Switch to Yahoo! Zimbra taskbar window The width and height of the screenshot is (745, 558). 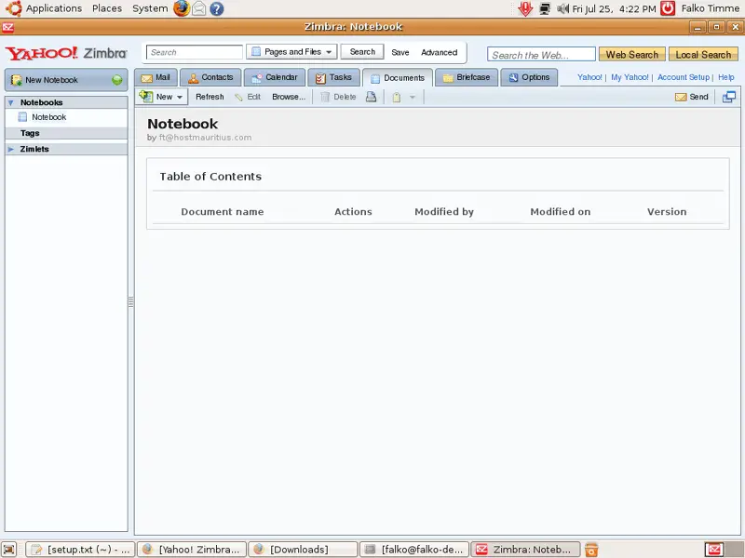click(192, 550)
